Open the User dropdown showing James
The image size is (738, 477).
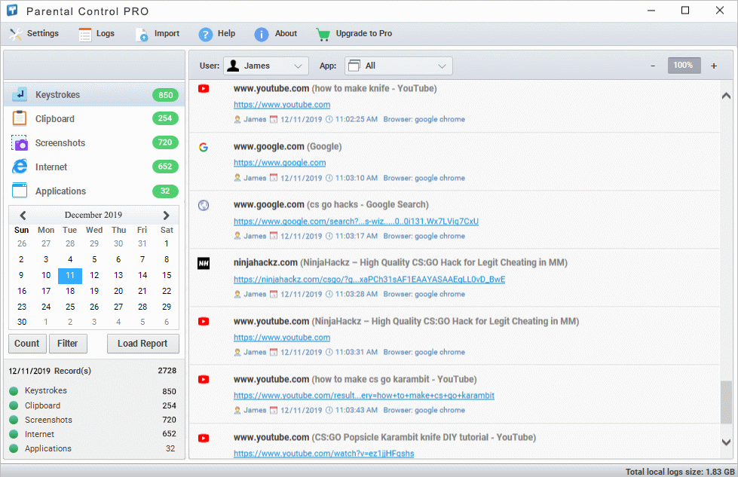click(x=266, y=66)
